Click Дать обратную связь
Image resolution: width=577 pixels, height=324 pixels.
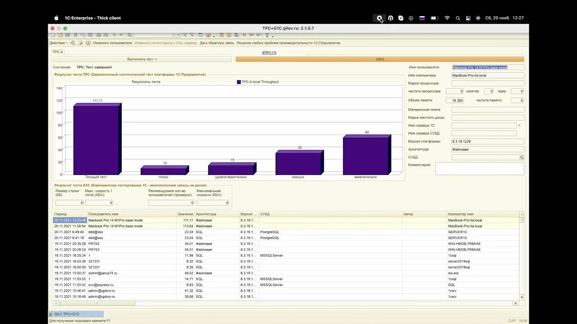point(217,43)
